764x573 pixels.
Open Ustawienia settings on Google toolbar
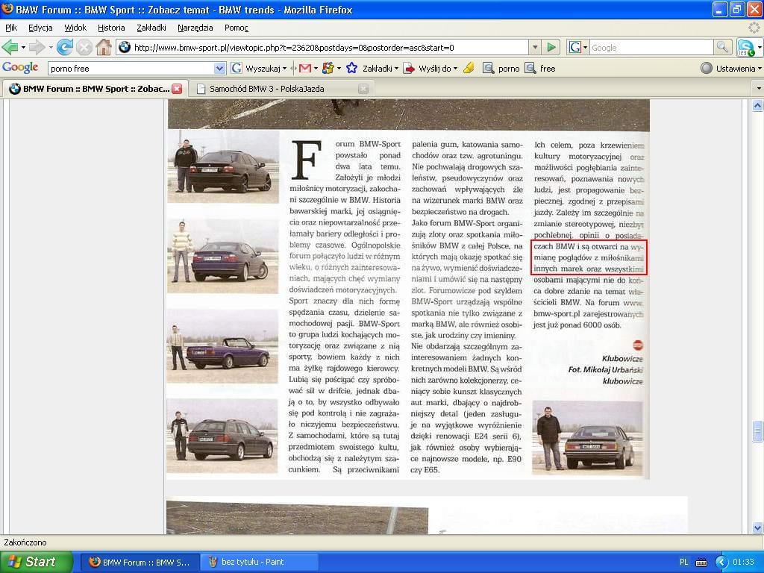coord(731,68)
